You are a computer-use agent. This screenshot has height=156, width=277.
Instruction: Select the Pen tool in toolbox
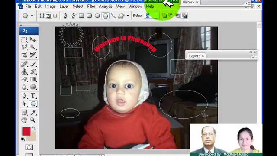point(24,96)
